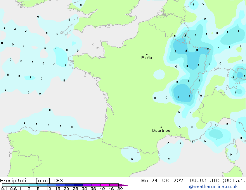Image resolution: width=246 pixels, height=190 pixels.
Task: Select the 30–35 mm purple swatch
Action: point(87,185)
